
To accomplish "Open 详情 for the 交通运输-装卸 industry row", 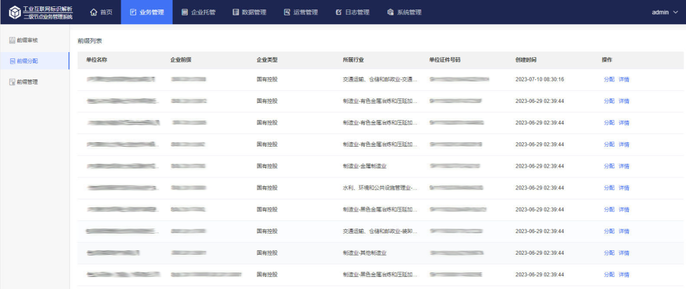I will pos(624,231).
